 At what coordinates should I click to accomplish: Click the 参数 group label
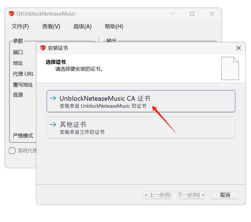click(x=18, y=41)
